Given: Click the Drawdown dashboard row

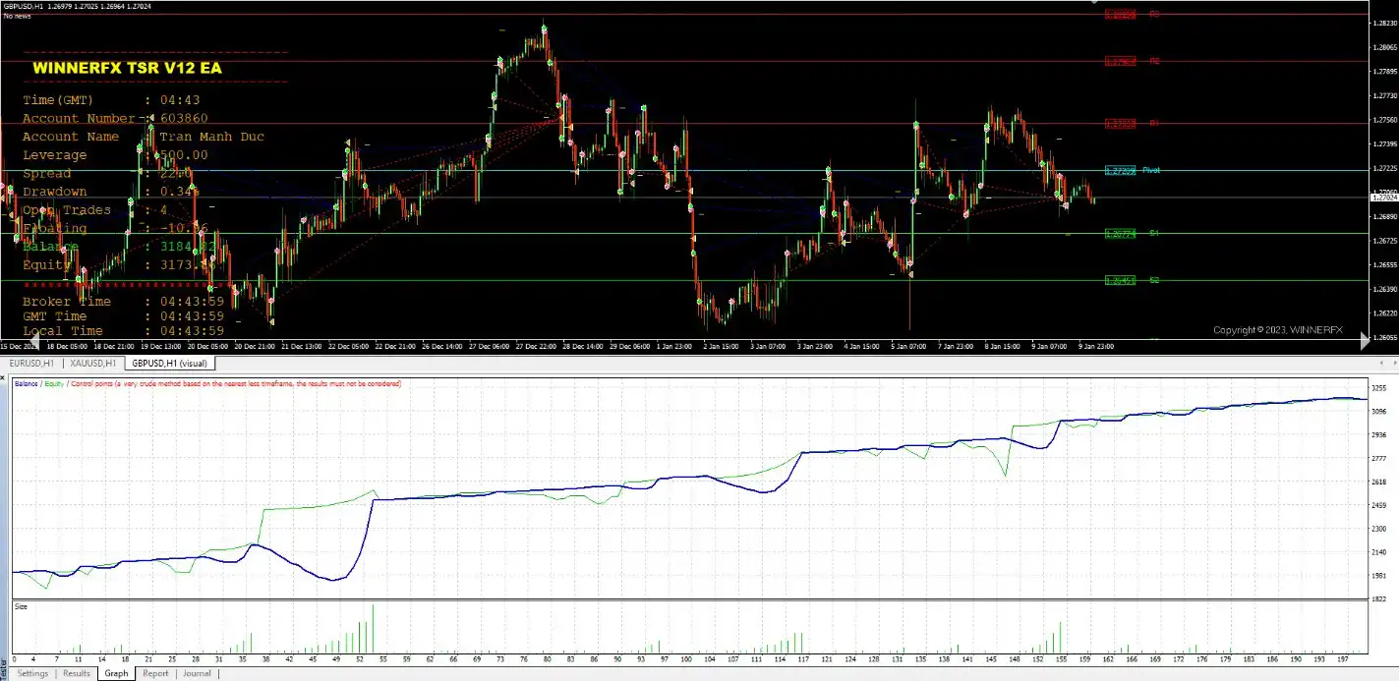Looking at the screenshot, I should pos(111,192).
